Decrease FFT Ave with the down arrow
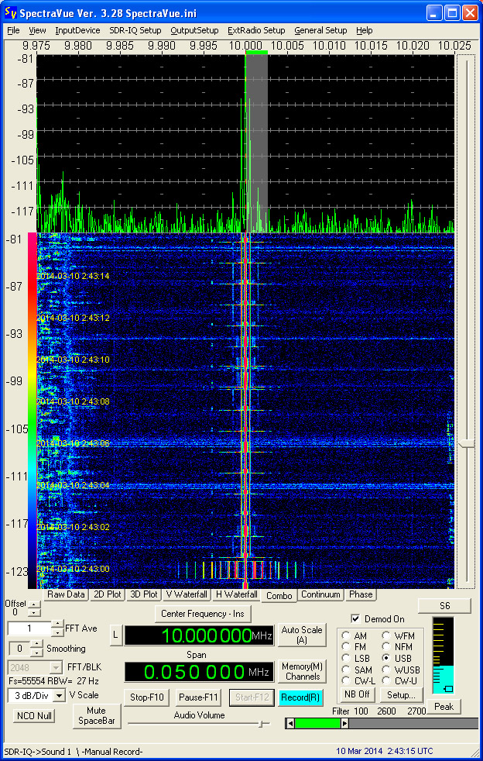The height and width of the screenshot is (761, 483). [x=57, y=632]
